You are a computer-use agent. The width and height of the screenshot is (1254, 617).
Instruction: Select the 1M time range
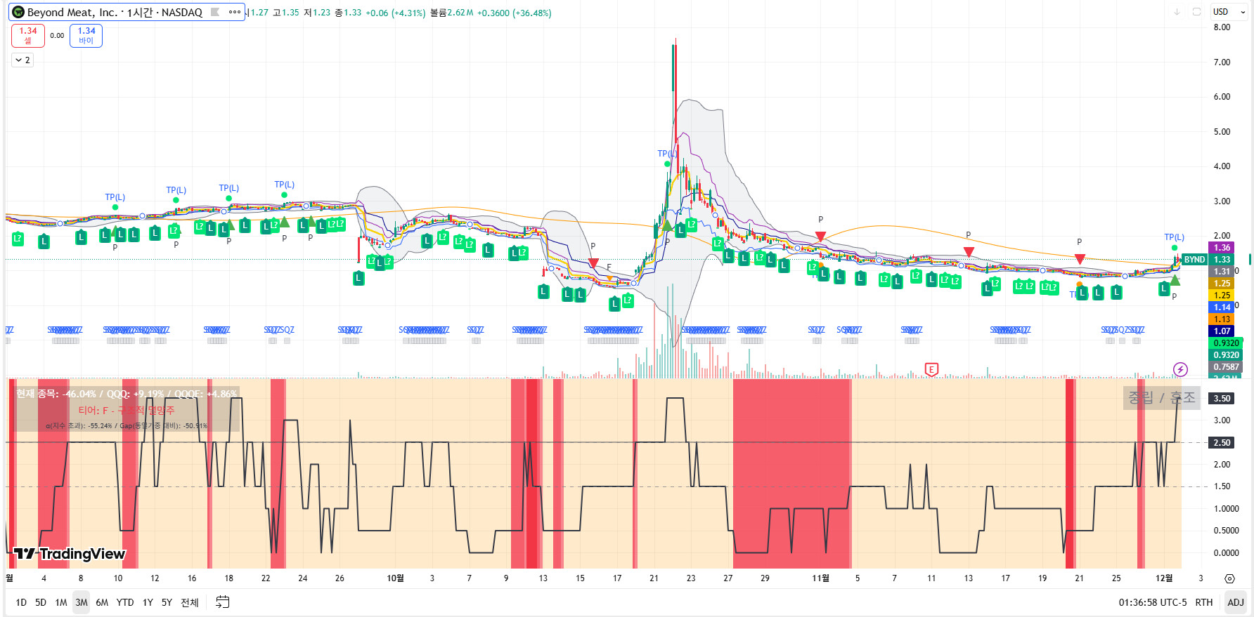pos(61,602)
